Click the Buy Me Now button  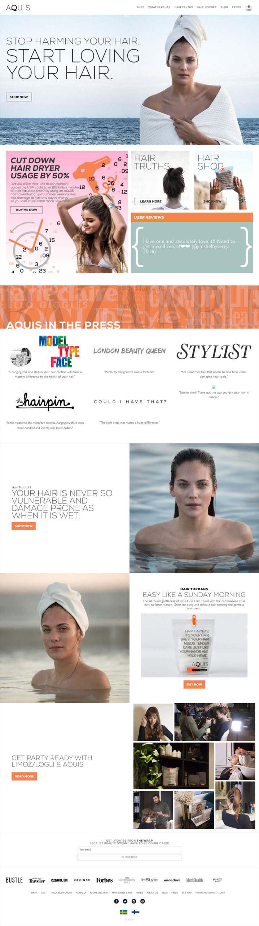coord(27,210)
